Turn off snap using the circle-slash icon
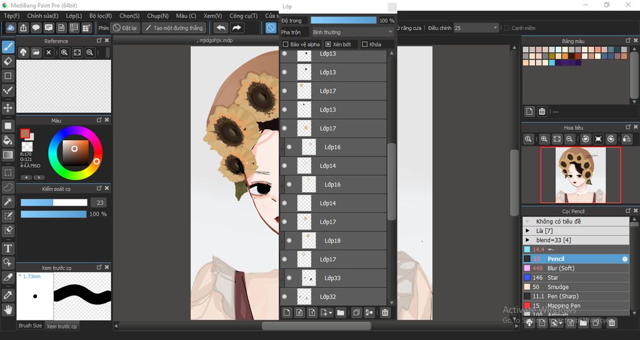This screenshot has height=340, width=640. [x=271, y=27]
